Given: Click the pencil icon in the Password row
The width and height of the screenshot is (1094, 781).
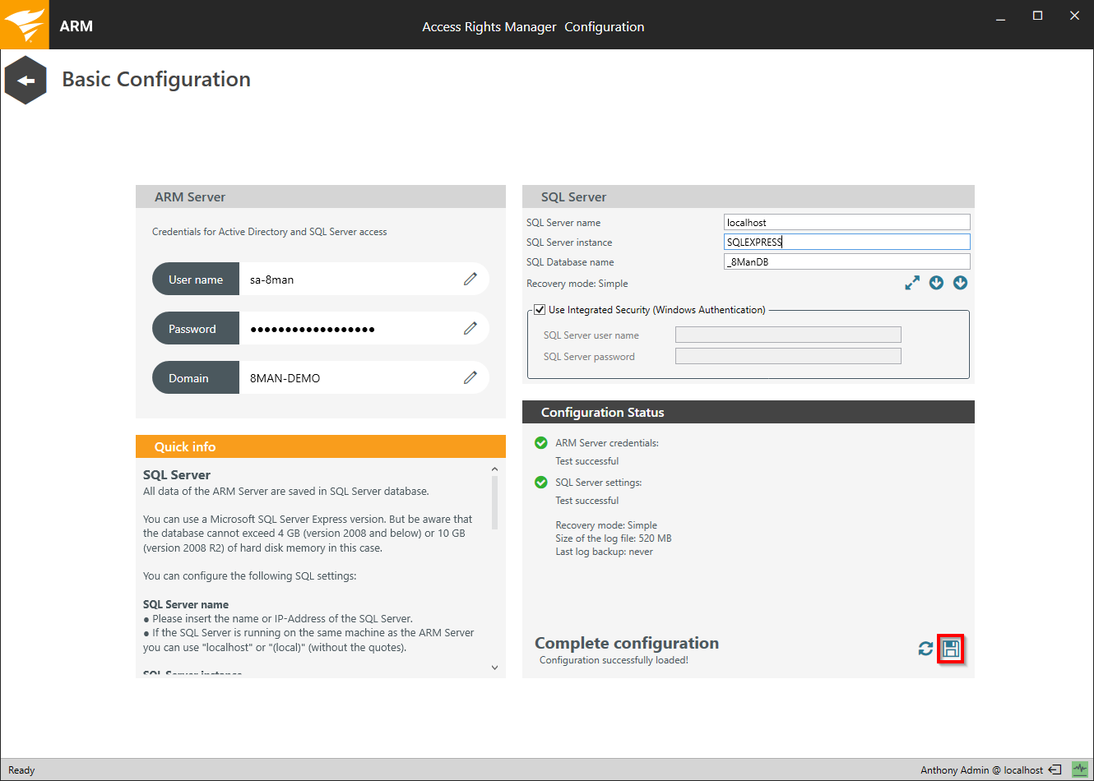Looking at the screenshot, I should pyautogui.click(x=470, y=329).
